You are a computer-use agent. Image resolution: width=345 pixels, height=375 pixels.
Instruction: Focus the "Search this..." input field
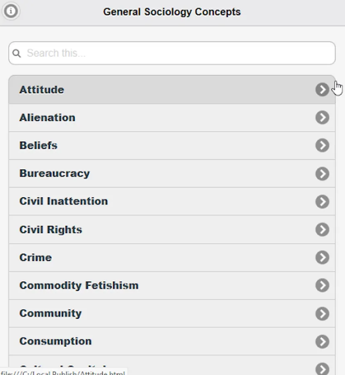pos(175,53)
